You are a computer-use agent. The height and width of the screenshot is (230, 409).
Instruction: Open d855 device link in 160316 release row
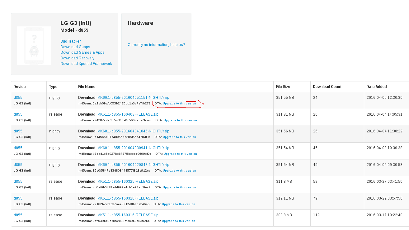pos(18,215)
